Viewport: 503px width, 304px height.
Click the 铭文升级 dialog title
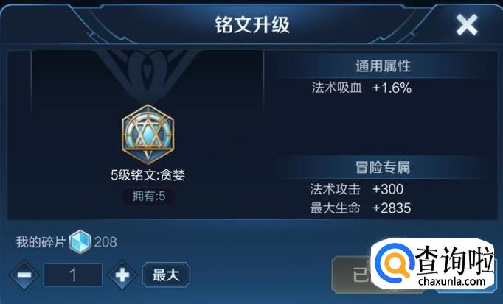(x=252, y=24)
